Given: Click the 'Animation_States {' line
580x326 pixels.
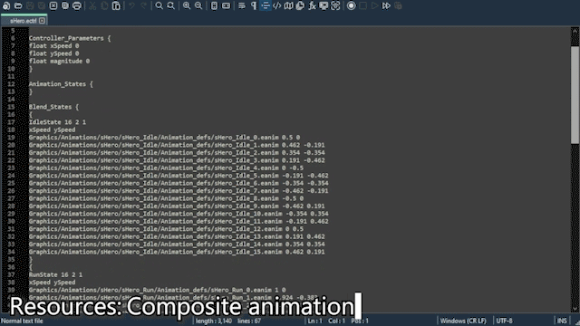Looking at the screenshot, I should 61,84.
